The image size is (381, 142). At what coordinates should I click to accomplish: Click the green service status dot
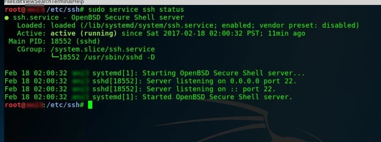tap(6, 18)
